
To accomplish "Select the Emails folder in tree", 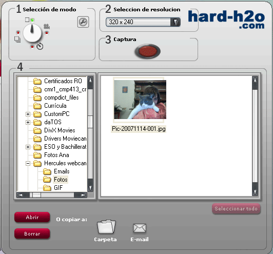I will pyautogui.click(x=62, y=171).
